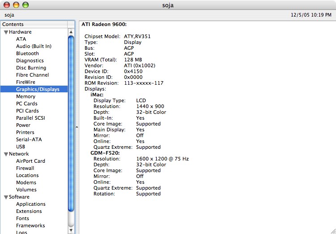336x234 pixels.
Task: Click the red close window button
Action: 7,5
